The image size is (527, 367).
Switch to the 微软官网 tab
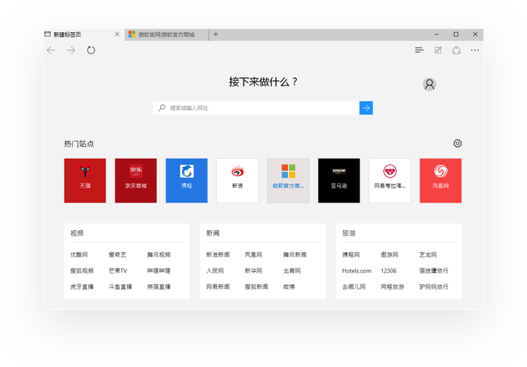tap(167, 34)
